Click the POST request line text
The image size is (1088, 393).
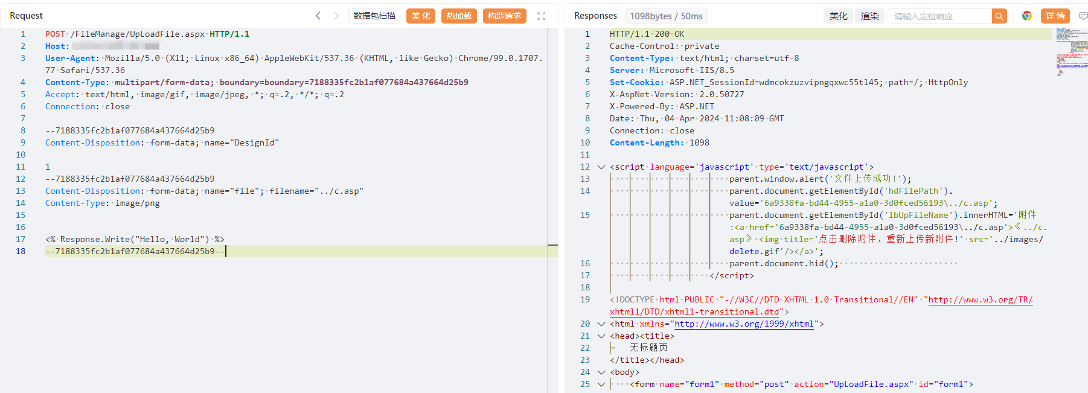[x=147, y=34]
